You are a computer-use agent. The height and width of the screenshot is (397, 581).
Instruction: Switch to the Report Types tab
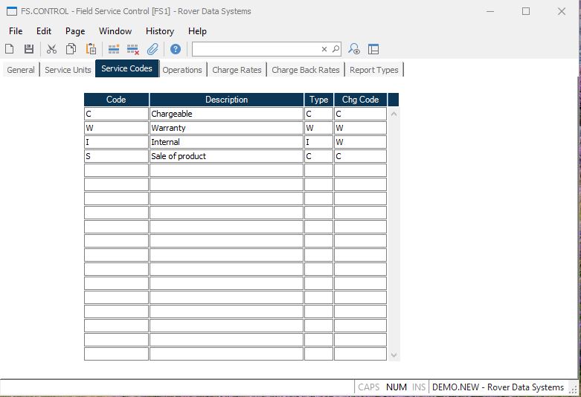point(374,70)
